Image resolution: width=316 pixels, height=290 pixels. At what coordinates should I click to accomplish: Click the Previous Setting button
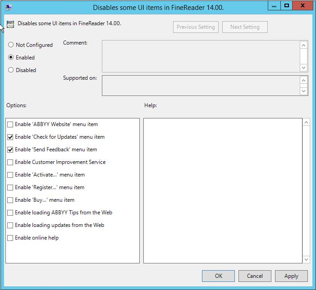click(196, 27)
